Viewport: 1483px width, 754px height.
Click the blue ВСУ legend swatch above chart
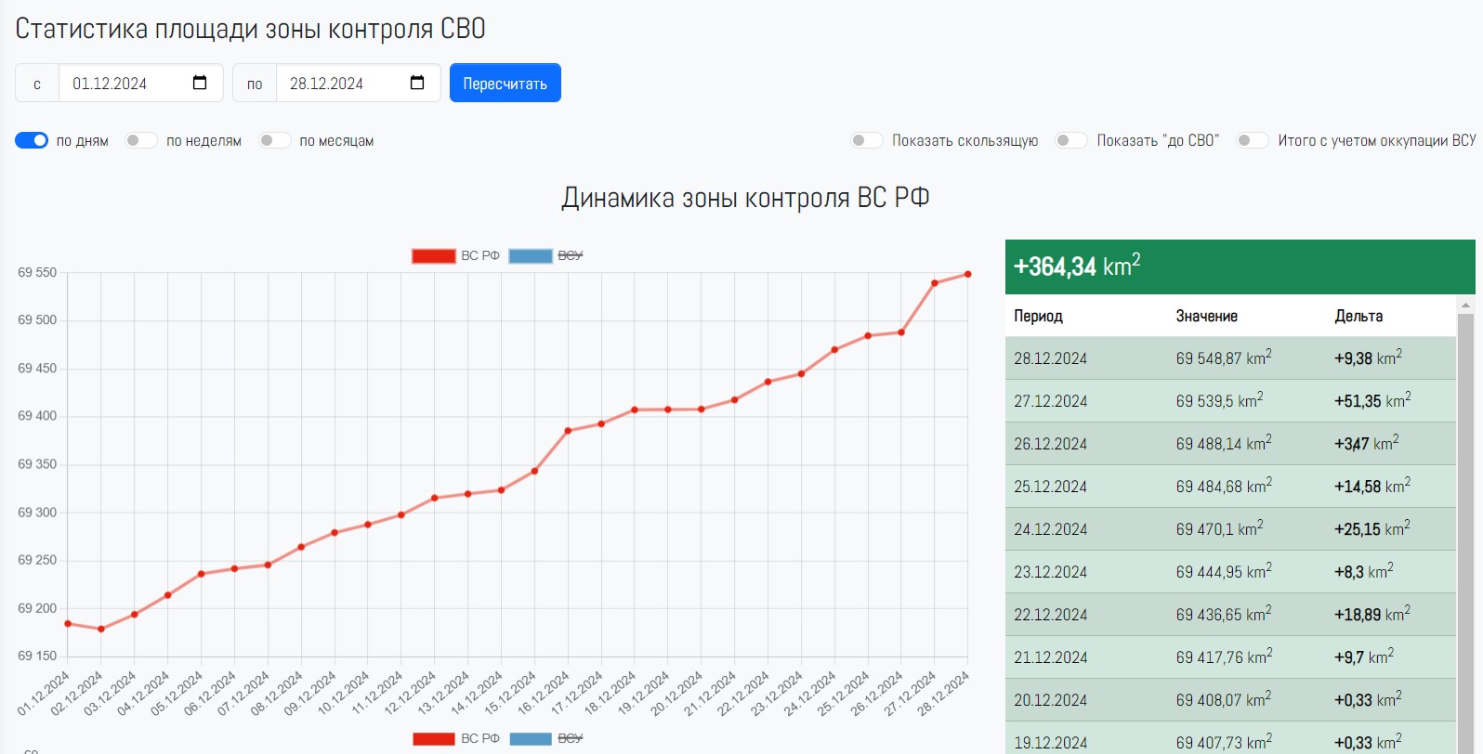pos(531,256)
